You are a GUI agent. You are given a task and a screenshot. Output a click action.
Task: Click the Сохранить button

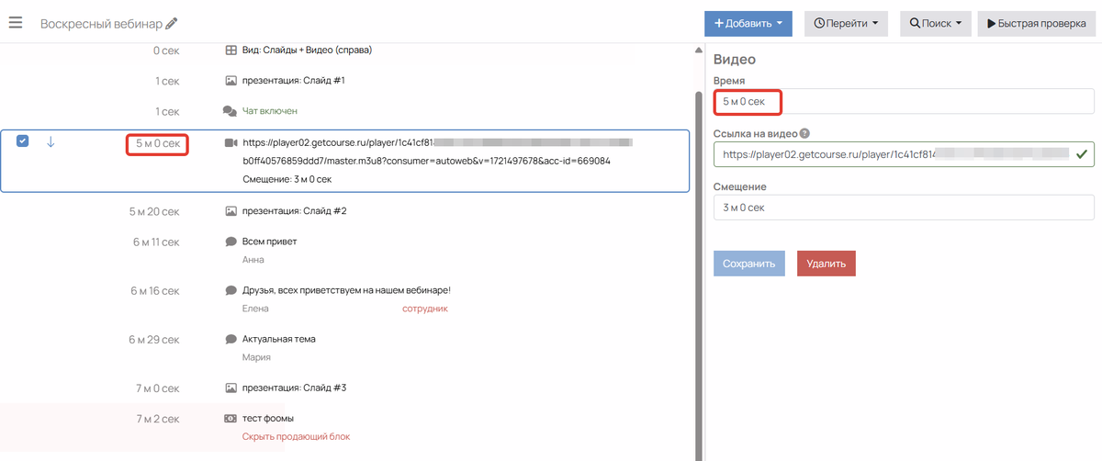pyautogui.click(x=749, y=264)
